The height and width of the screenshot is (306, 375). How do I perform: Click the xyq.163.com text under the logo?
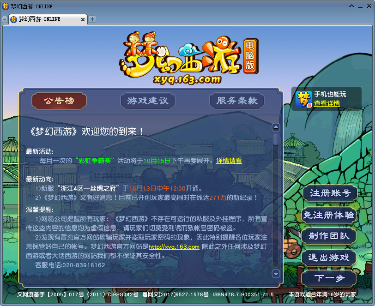(x=187, y=79)
